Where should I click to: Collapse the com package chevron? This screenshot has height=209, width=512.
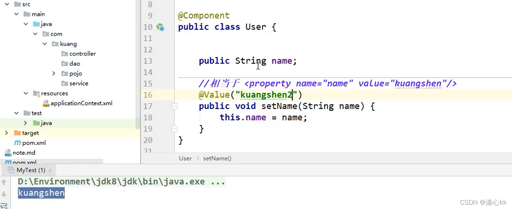[35, 34]
